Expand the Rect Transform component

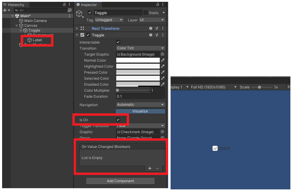click(x=77, y=28)
